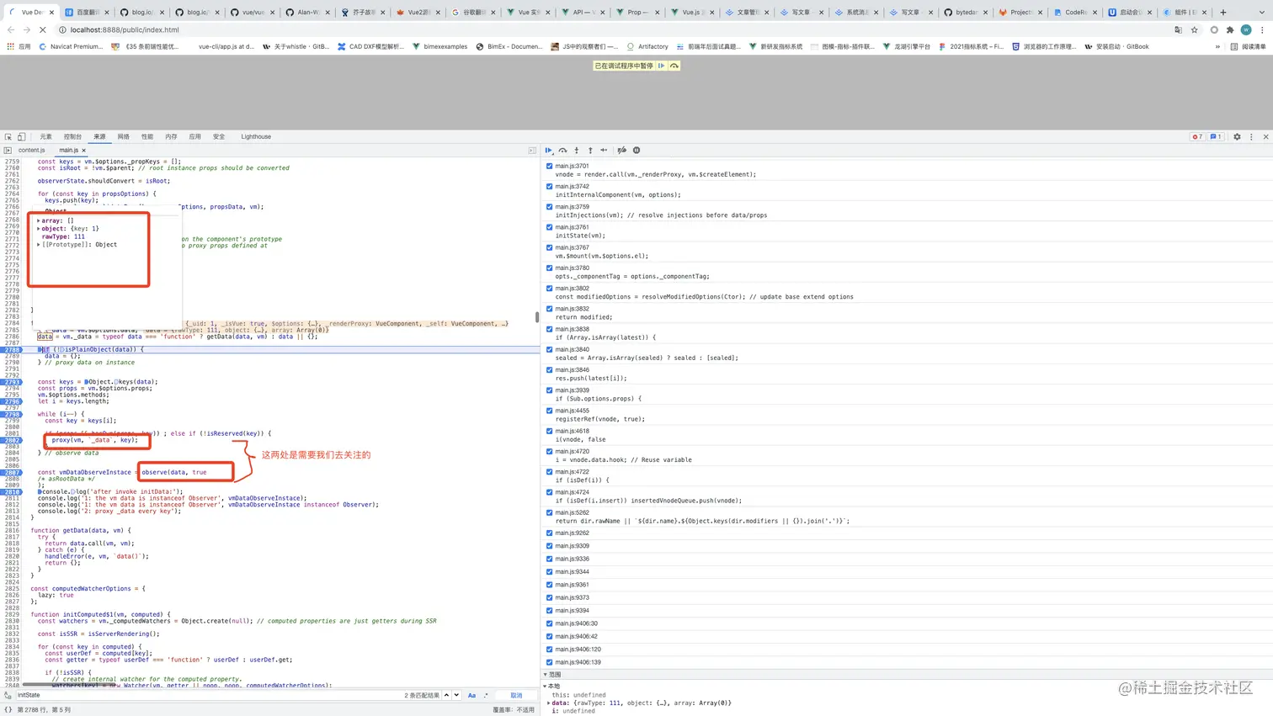The width and height of the screenshot is (1273, 716).
Task: Toggle the device toolbar icon
Action: point(22,136)
